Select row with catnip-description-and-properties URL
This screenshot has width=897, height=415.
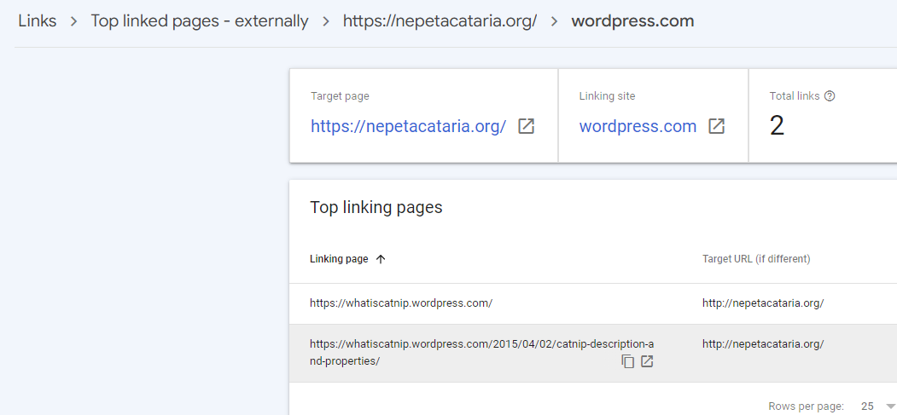[593, 354]
